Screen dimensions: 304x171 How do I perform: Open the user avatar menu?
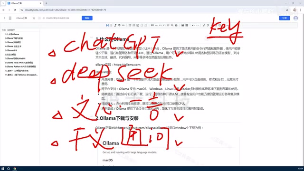(295, 18)
